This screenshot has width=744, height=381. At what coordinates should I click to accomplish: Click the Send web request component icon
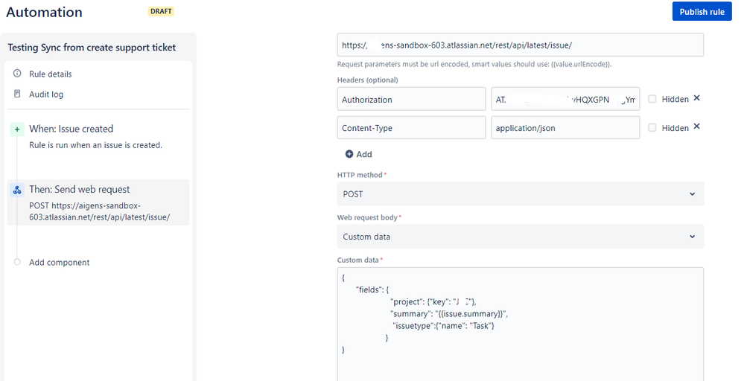(17, 190)
